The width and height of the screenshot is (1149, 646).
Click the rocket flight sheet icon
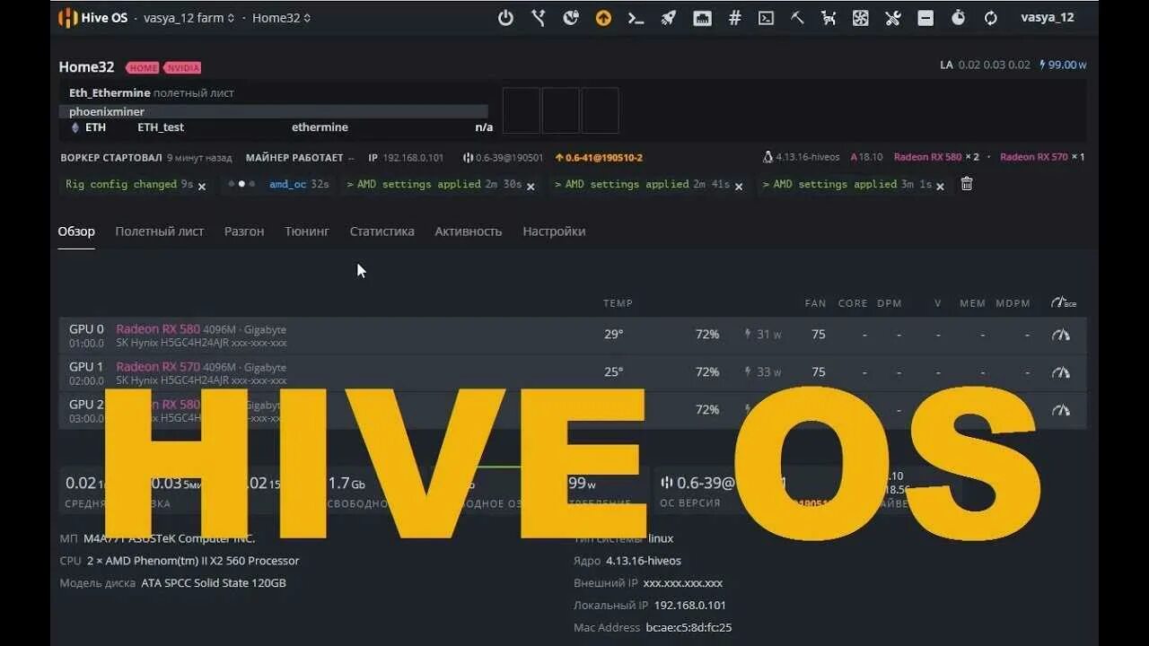tap(669, 18)
